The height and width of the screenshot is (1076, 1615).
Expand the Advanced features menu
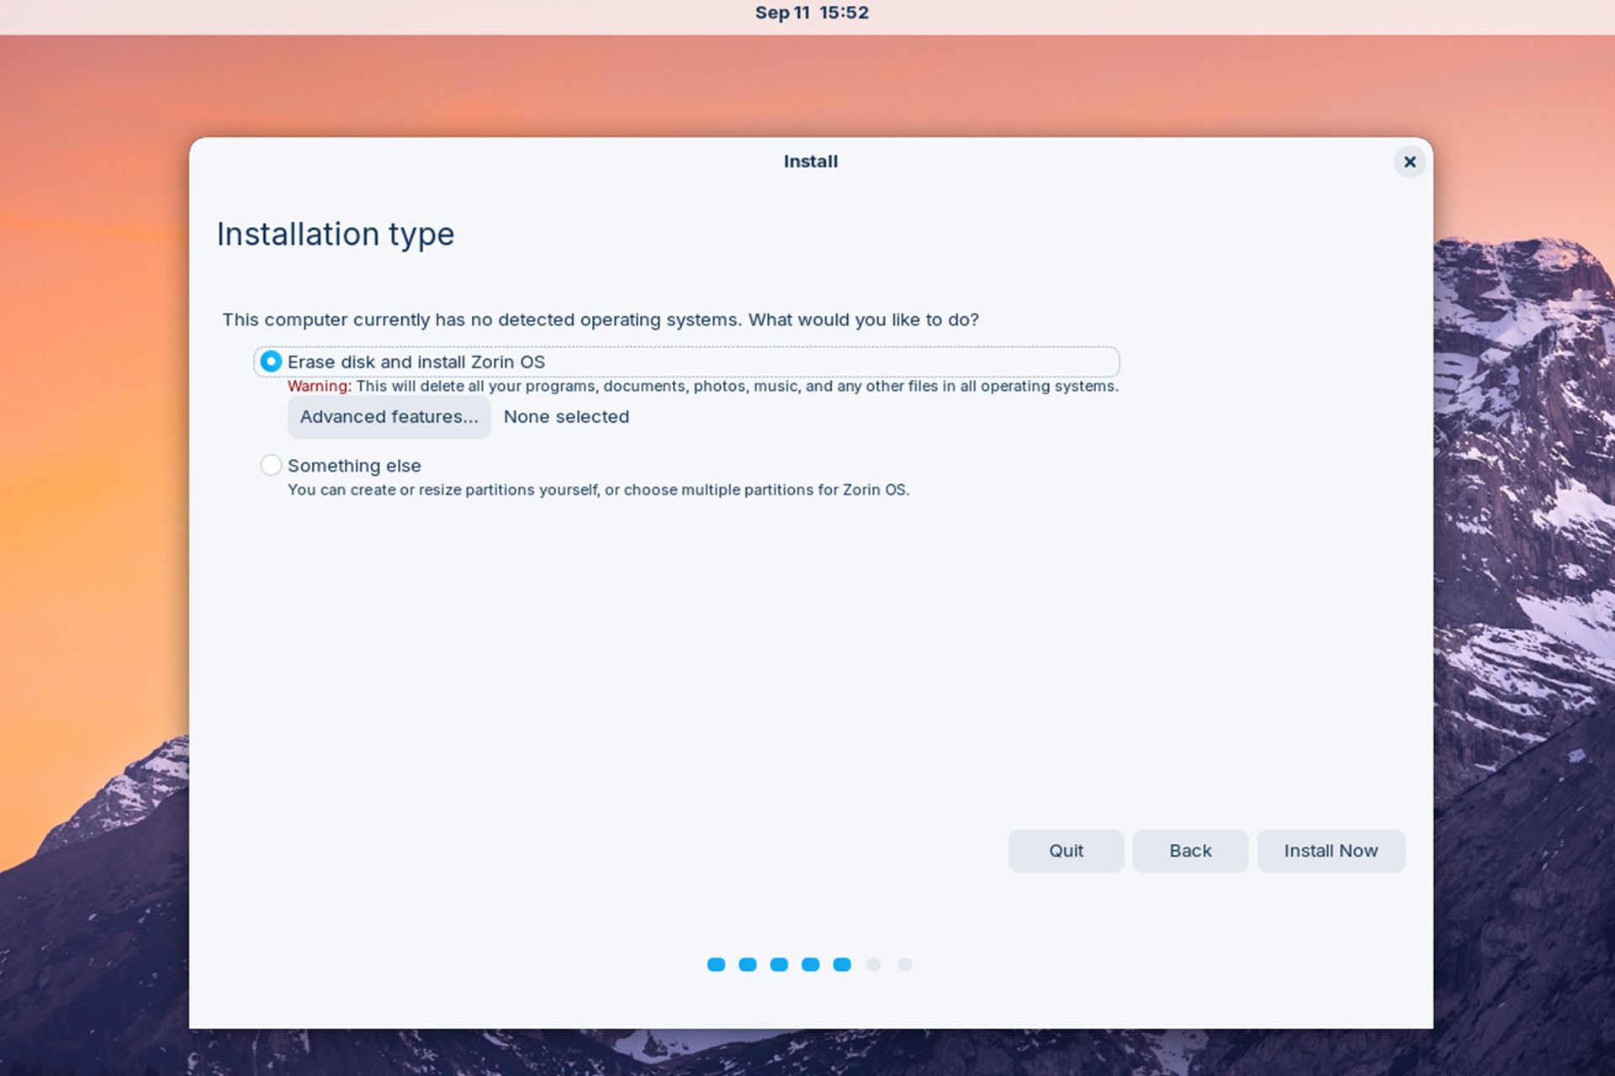[389, 415]
